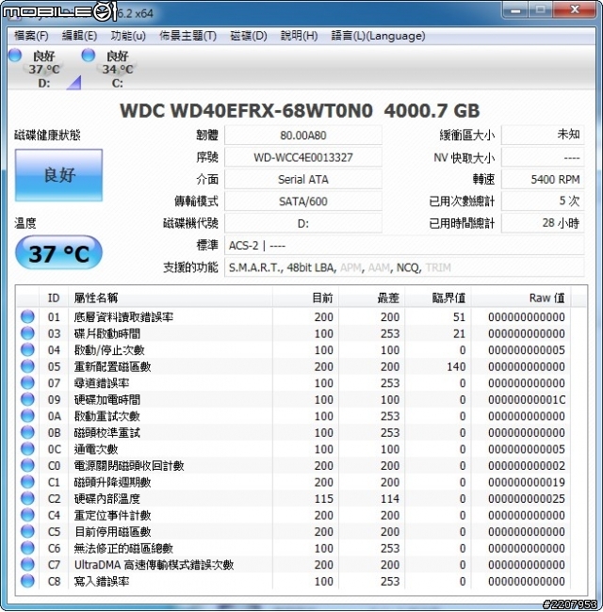Viewport: 603px width, 612px height.
Task: Click the status orb for attribute C2
Action: [x=27, y=498]
